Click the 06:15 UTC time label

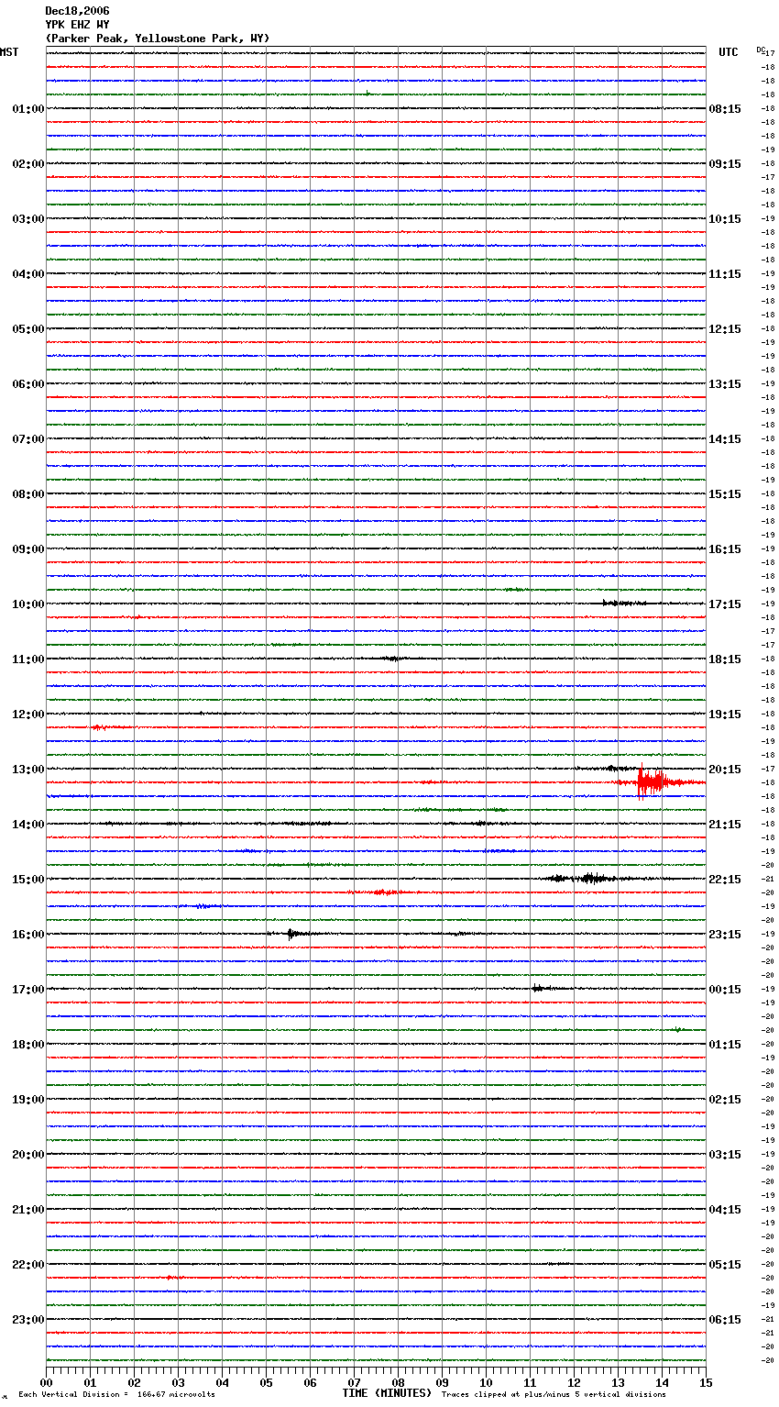click(725, 1320)
